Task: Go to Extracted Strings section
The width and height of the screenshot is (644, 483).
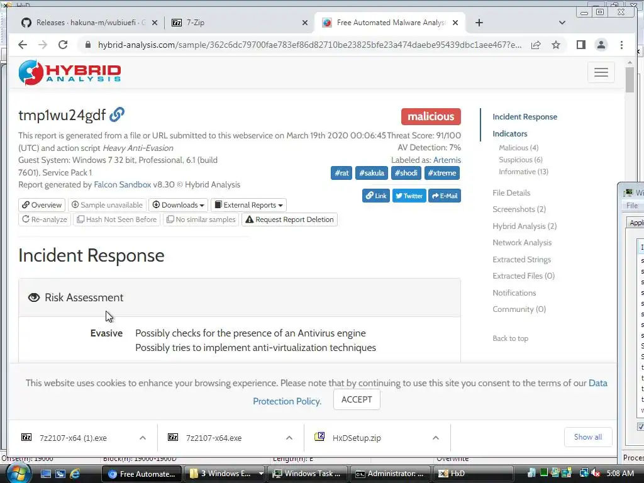Action: (x=521, y=260)
